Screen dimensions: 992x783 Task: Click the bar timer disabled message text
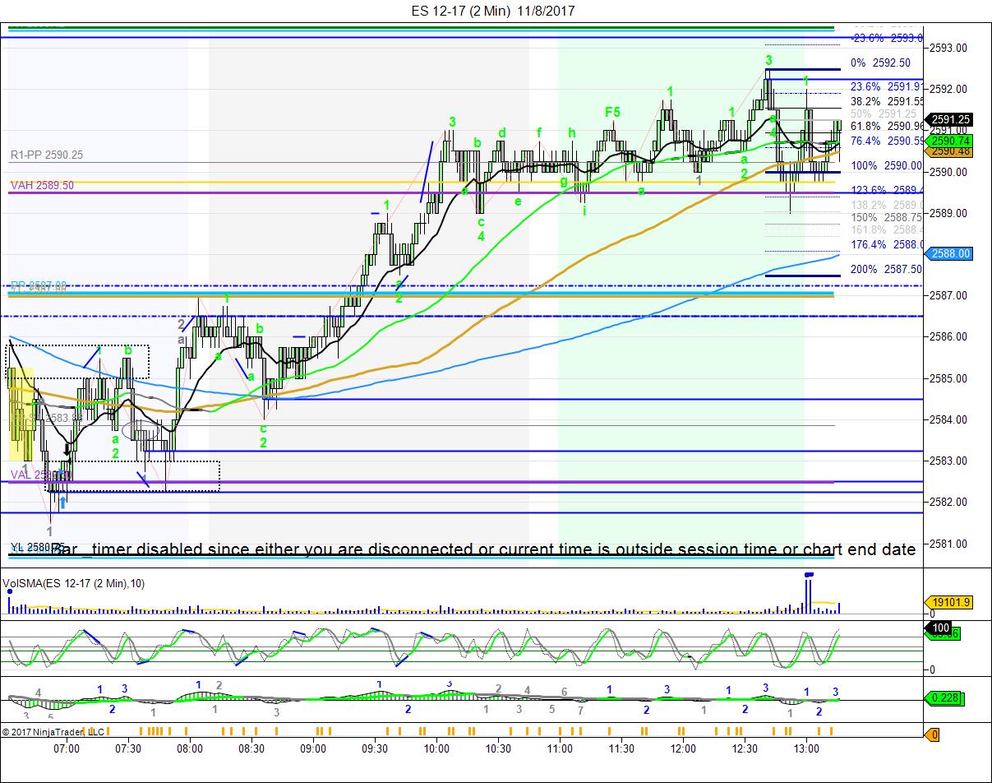click(483, 549)
